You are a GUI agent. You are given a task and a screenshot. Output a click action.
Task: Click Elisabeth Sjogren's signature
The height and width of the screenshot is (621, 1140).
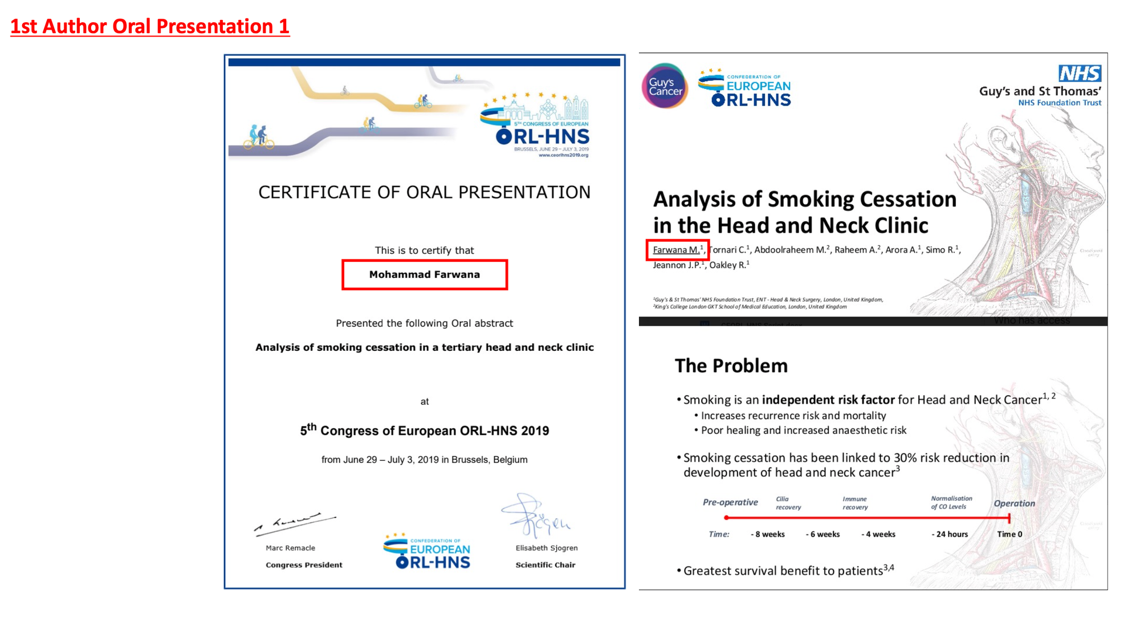click(x=535, y=516)
